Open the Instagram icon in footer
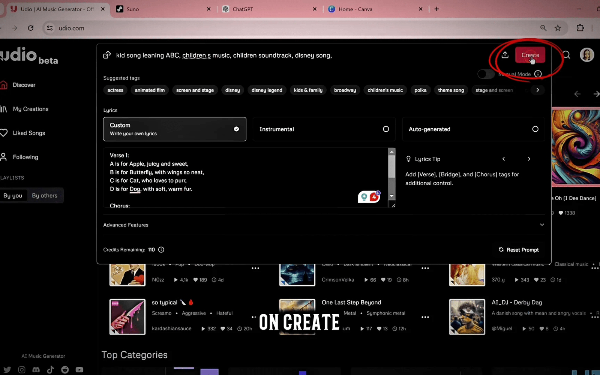The width and height of the screenshot is (600, 375). [x=22, y=369]
